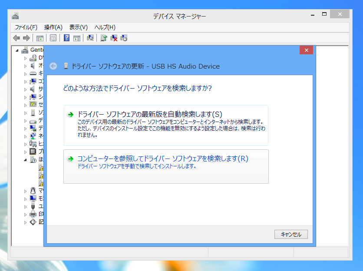This screenshot has height=271, width=363.
Task: Close the driver update dialog
Action: tap(306, 50)
